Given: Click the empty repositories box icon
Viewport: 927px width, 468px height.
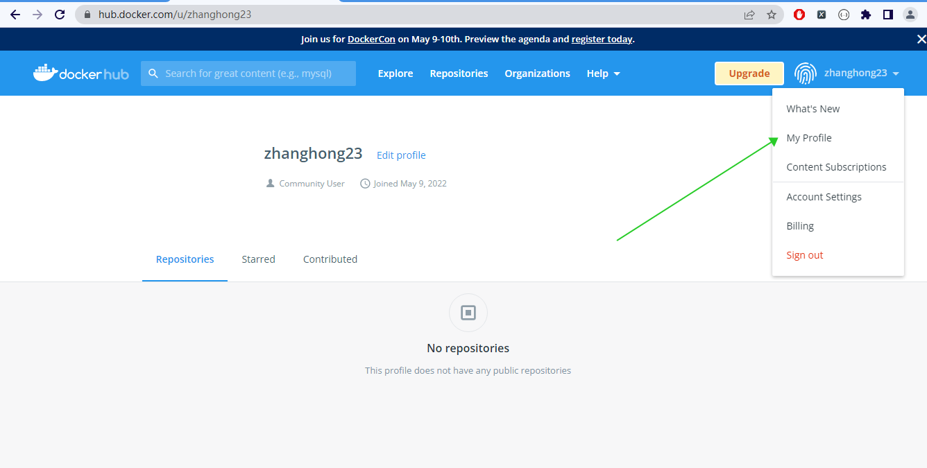Looking at the screenshot, I should pos(468,313).
